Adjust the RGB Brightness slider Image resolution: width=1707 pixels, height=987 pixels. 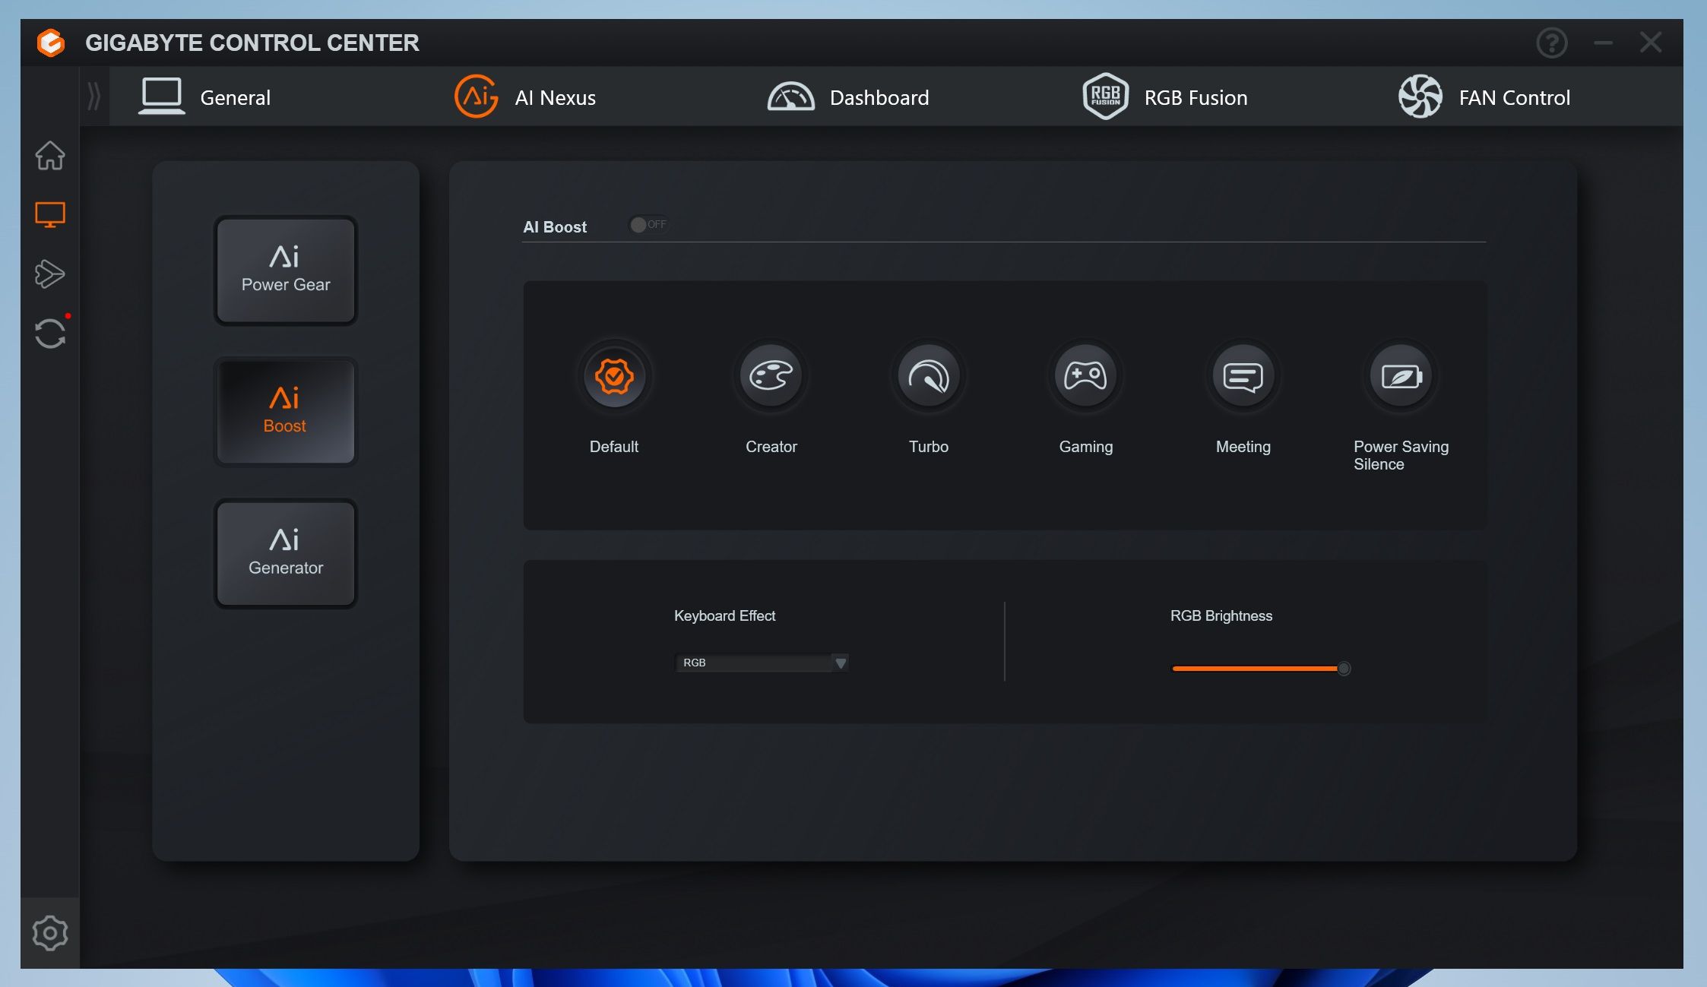[1343, 669]
